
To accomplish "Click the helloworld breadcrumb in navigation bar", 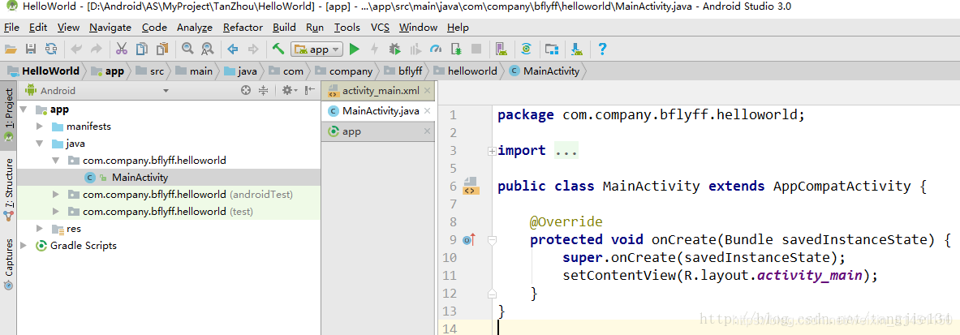I will 466,71.
